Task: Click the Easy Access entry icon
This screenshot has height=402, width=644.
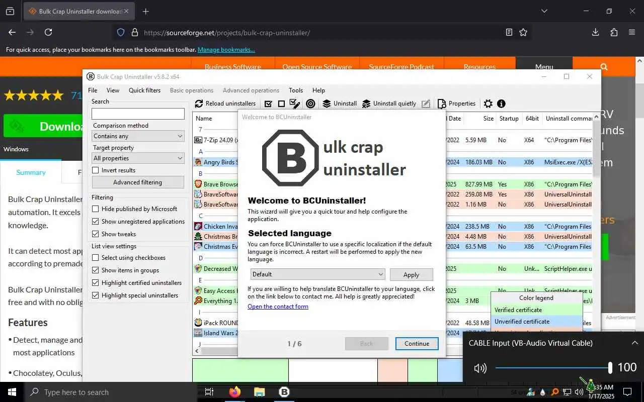Action: point(198,291)
